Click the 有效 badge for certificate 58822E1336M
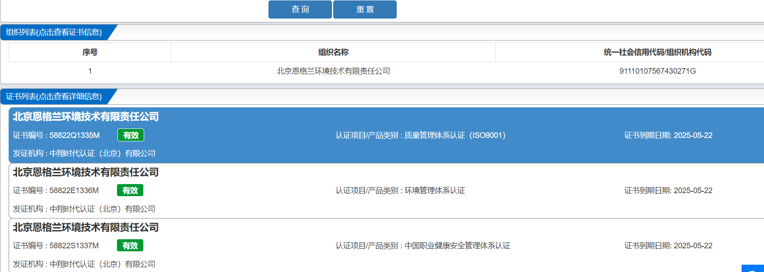 130,191
